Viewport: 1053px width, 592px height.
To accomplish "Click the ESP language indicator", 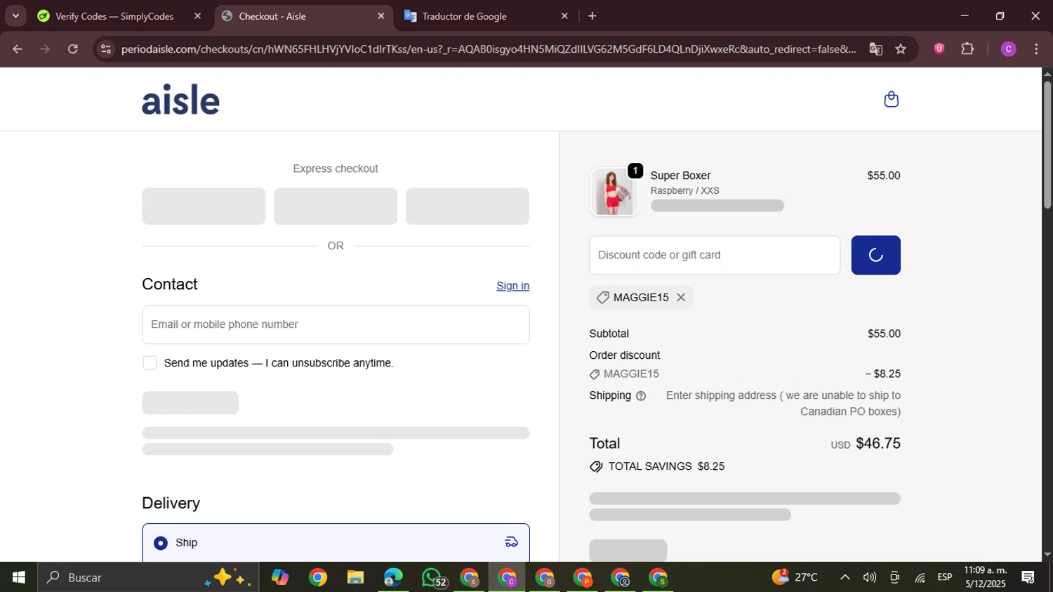I will coord(945,577).
